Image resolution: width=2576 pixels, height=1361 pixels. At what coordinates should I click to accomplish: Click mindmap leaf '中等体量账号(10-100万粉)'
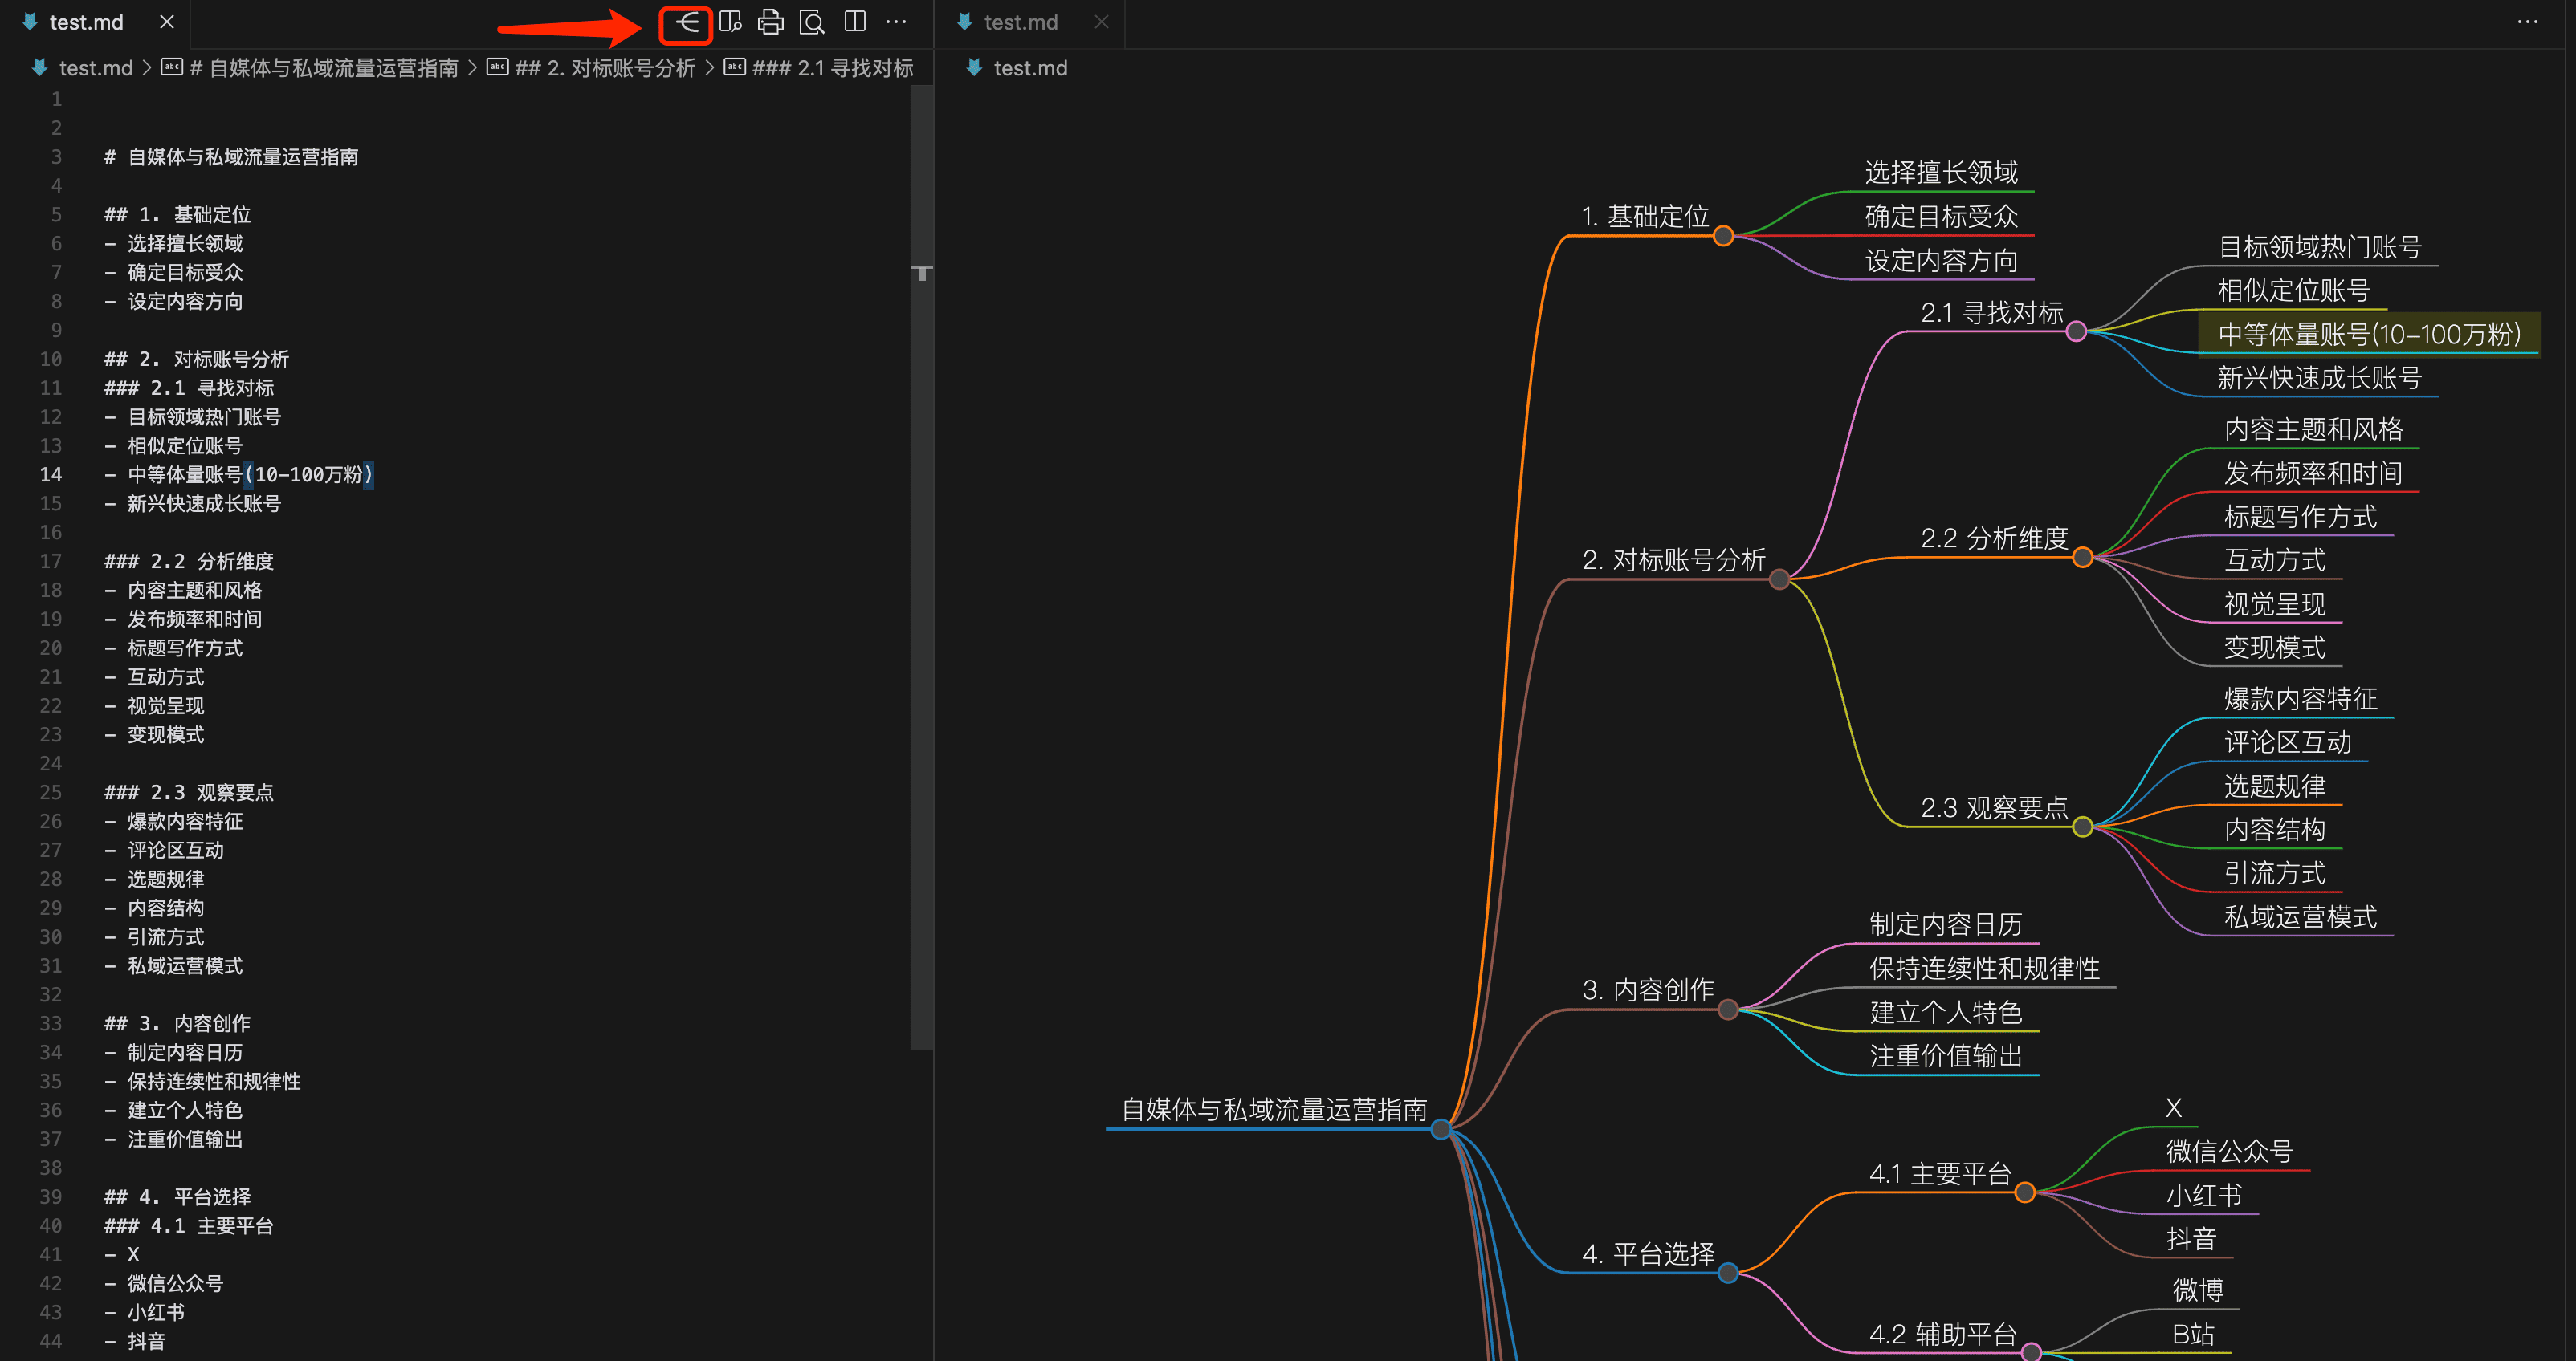[2369, 334]
